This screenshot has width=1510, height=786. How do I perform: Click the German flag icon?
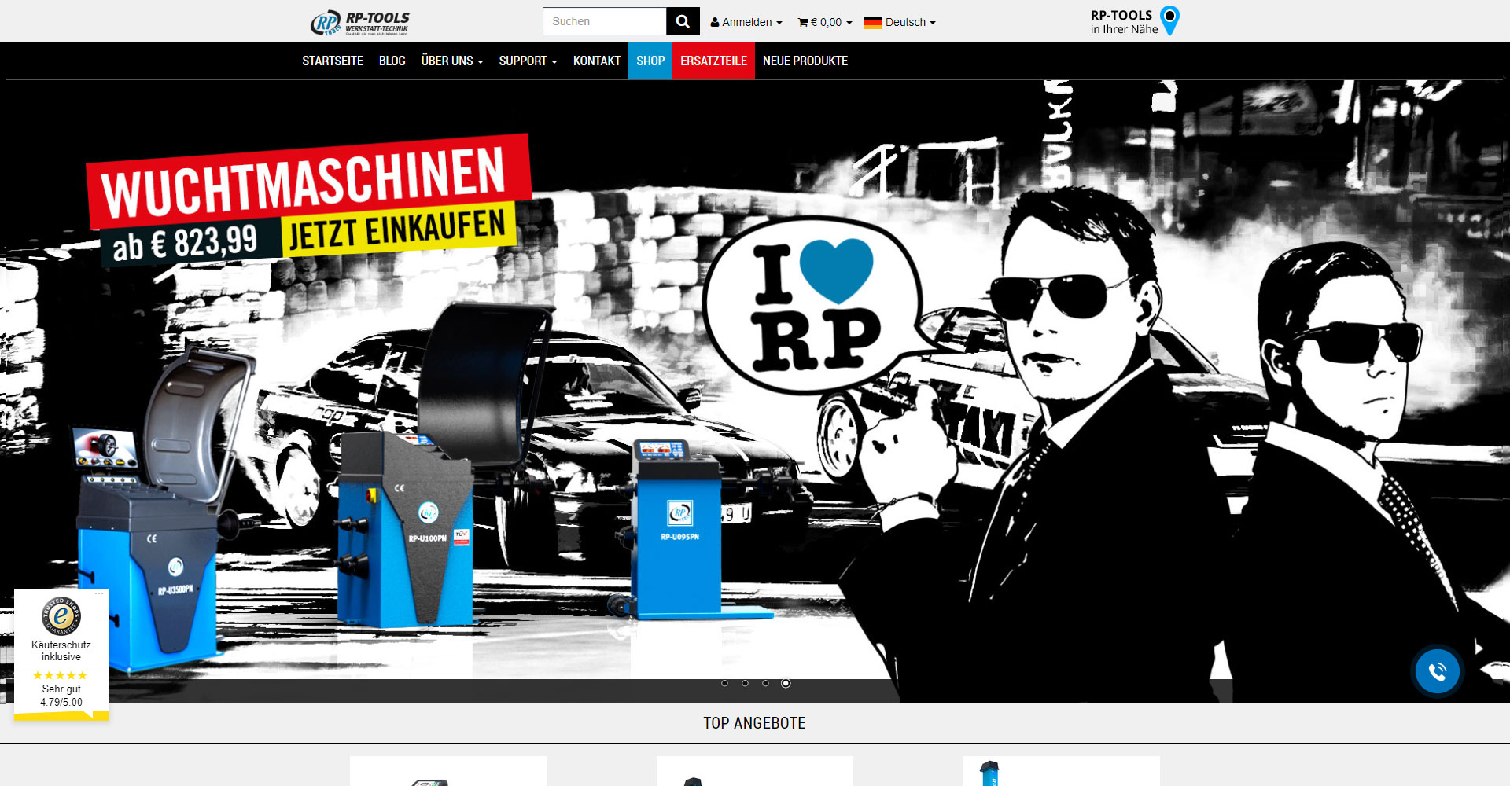click(872, 22)
